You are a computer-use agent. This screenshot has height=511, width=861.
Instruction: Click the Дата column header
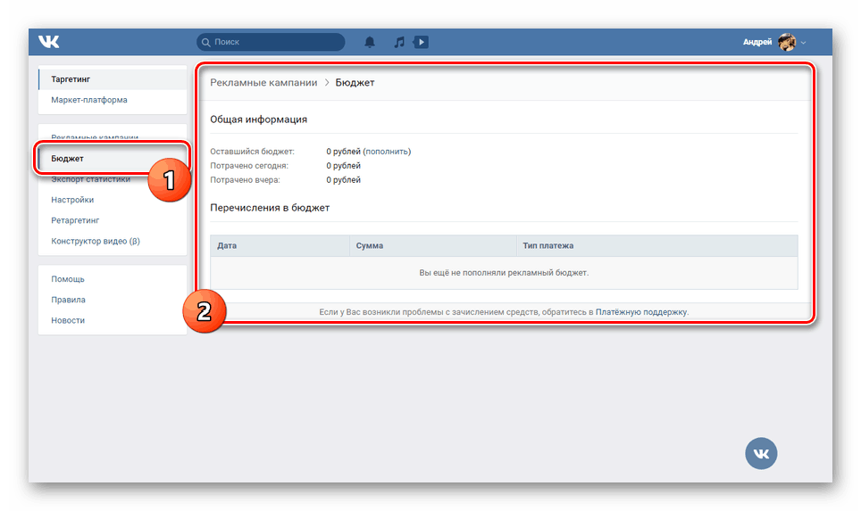[280, 245]
